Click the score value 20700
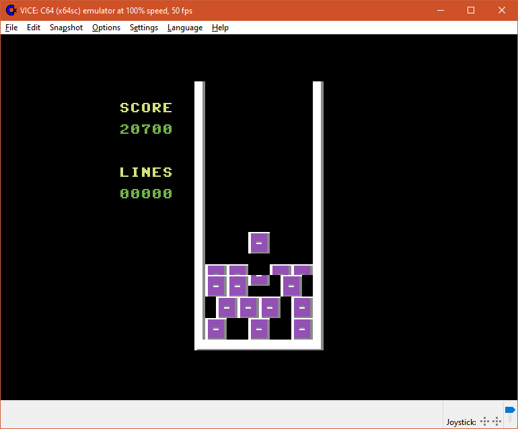This screenshot has height=429, width=518. tap(146, 129)
